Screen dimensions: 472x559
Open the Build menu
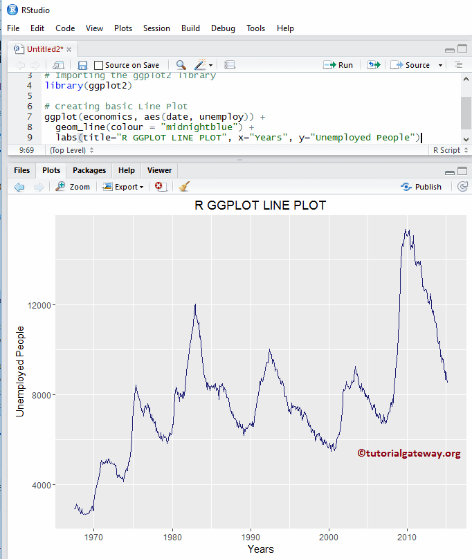click(x=190, y=28)
